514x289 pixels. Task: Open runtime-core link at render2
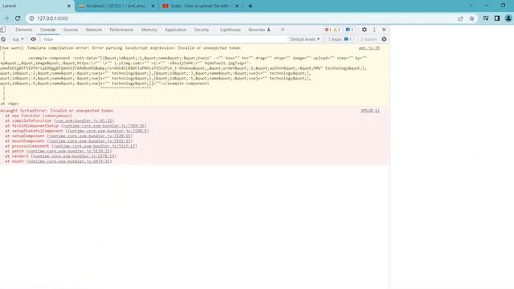pos(74,157)
